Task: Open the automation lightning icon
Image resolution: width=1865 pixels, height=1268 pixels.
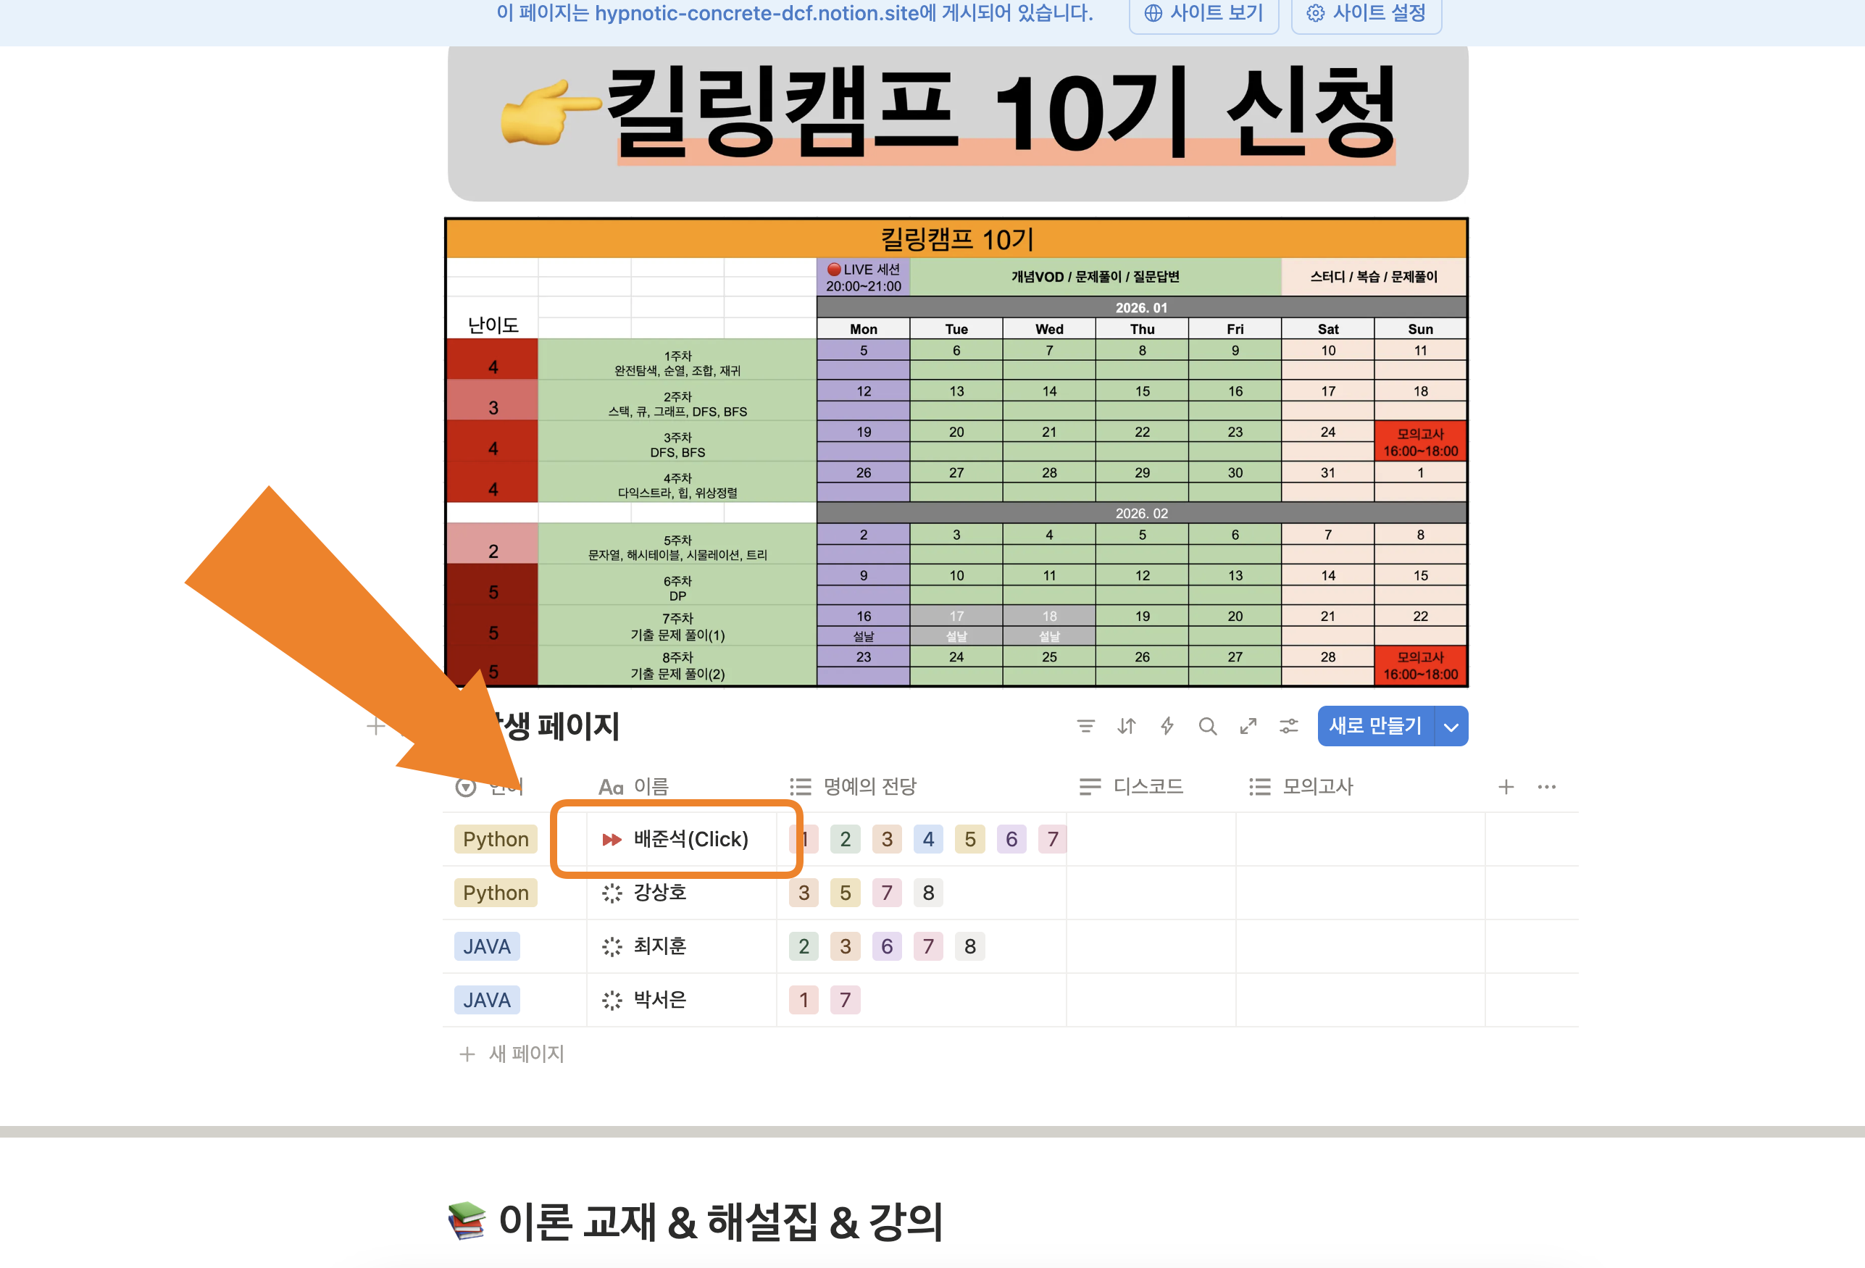Action: (x=1167, y=726)
